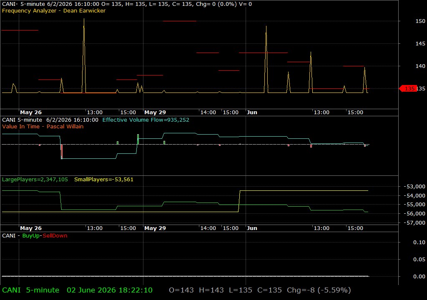The height and width of the screenshot is (300, 427).
Task: Select the V= 0 volume readout in header
Action: [246, 4]
